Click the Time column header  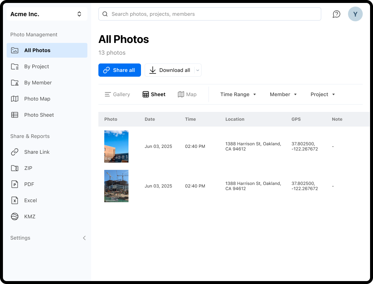[x=191, y=119]
